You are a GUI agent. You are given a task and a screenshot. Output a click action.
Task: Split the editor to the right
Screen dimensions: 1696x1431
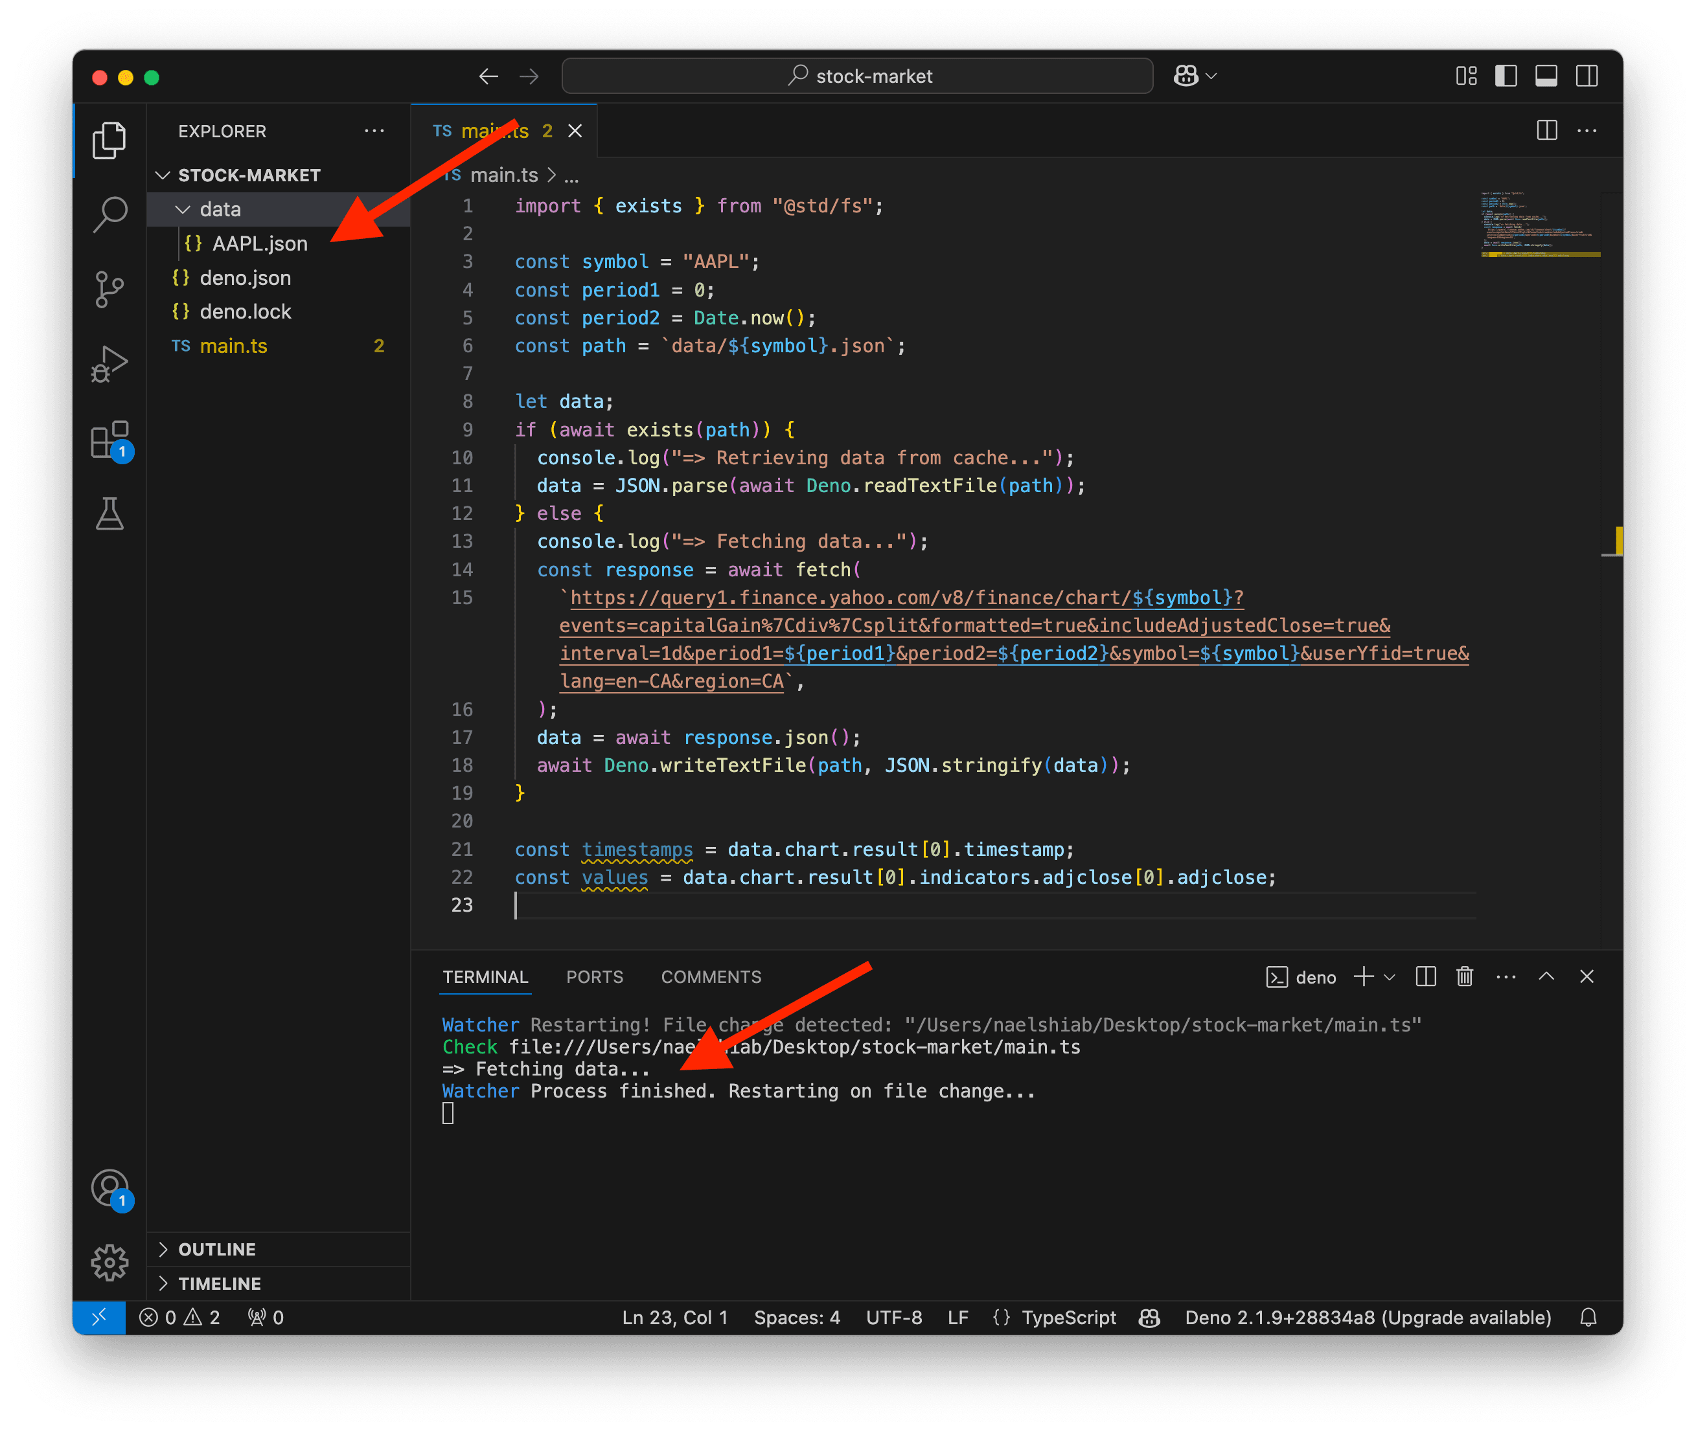pyautogui.click(x=1547, y=131)
